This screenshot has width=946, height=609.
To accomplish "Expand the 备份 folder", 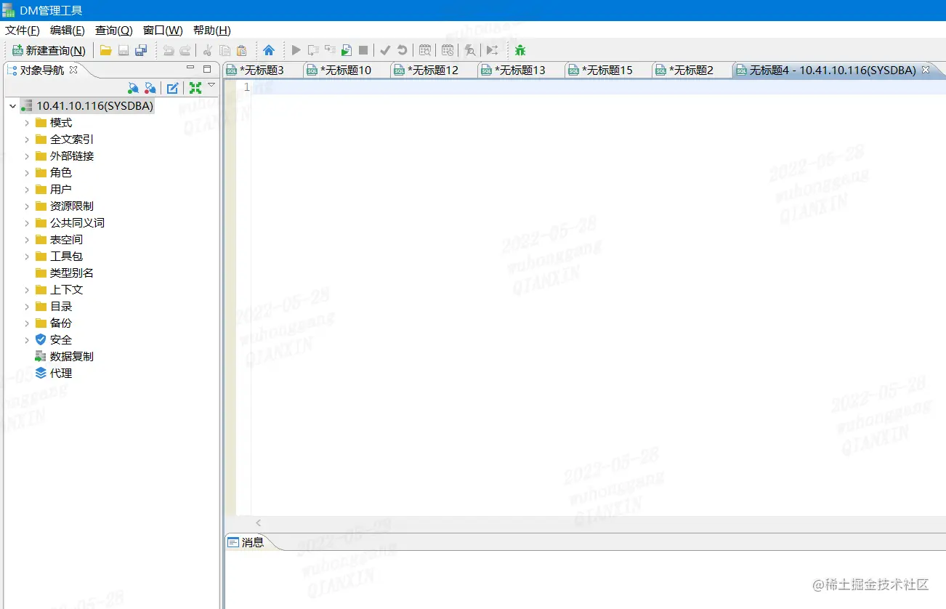I will (27, 323).
